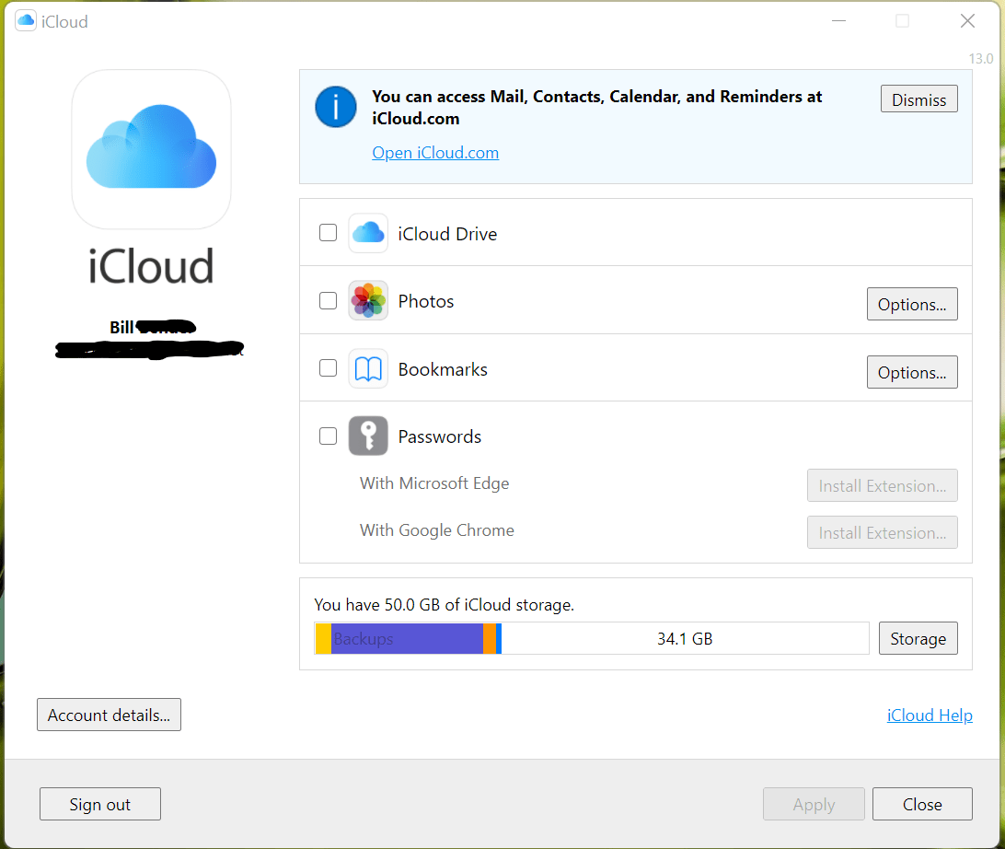The image size is (1005, 849).
Task: Open Bookmarks Options
Action: pos(912,372)
